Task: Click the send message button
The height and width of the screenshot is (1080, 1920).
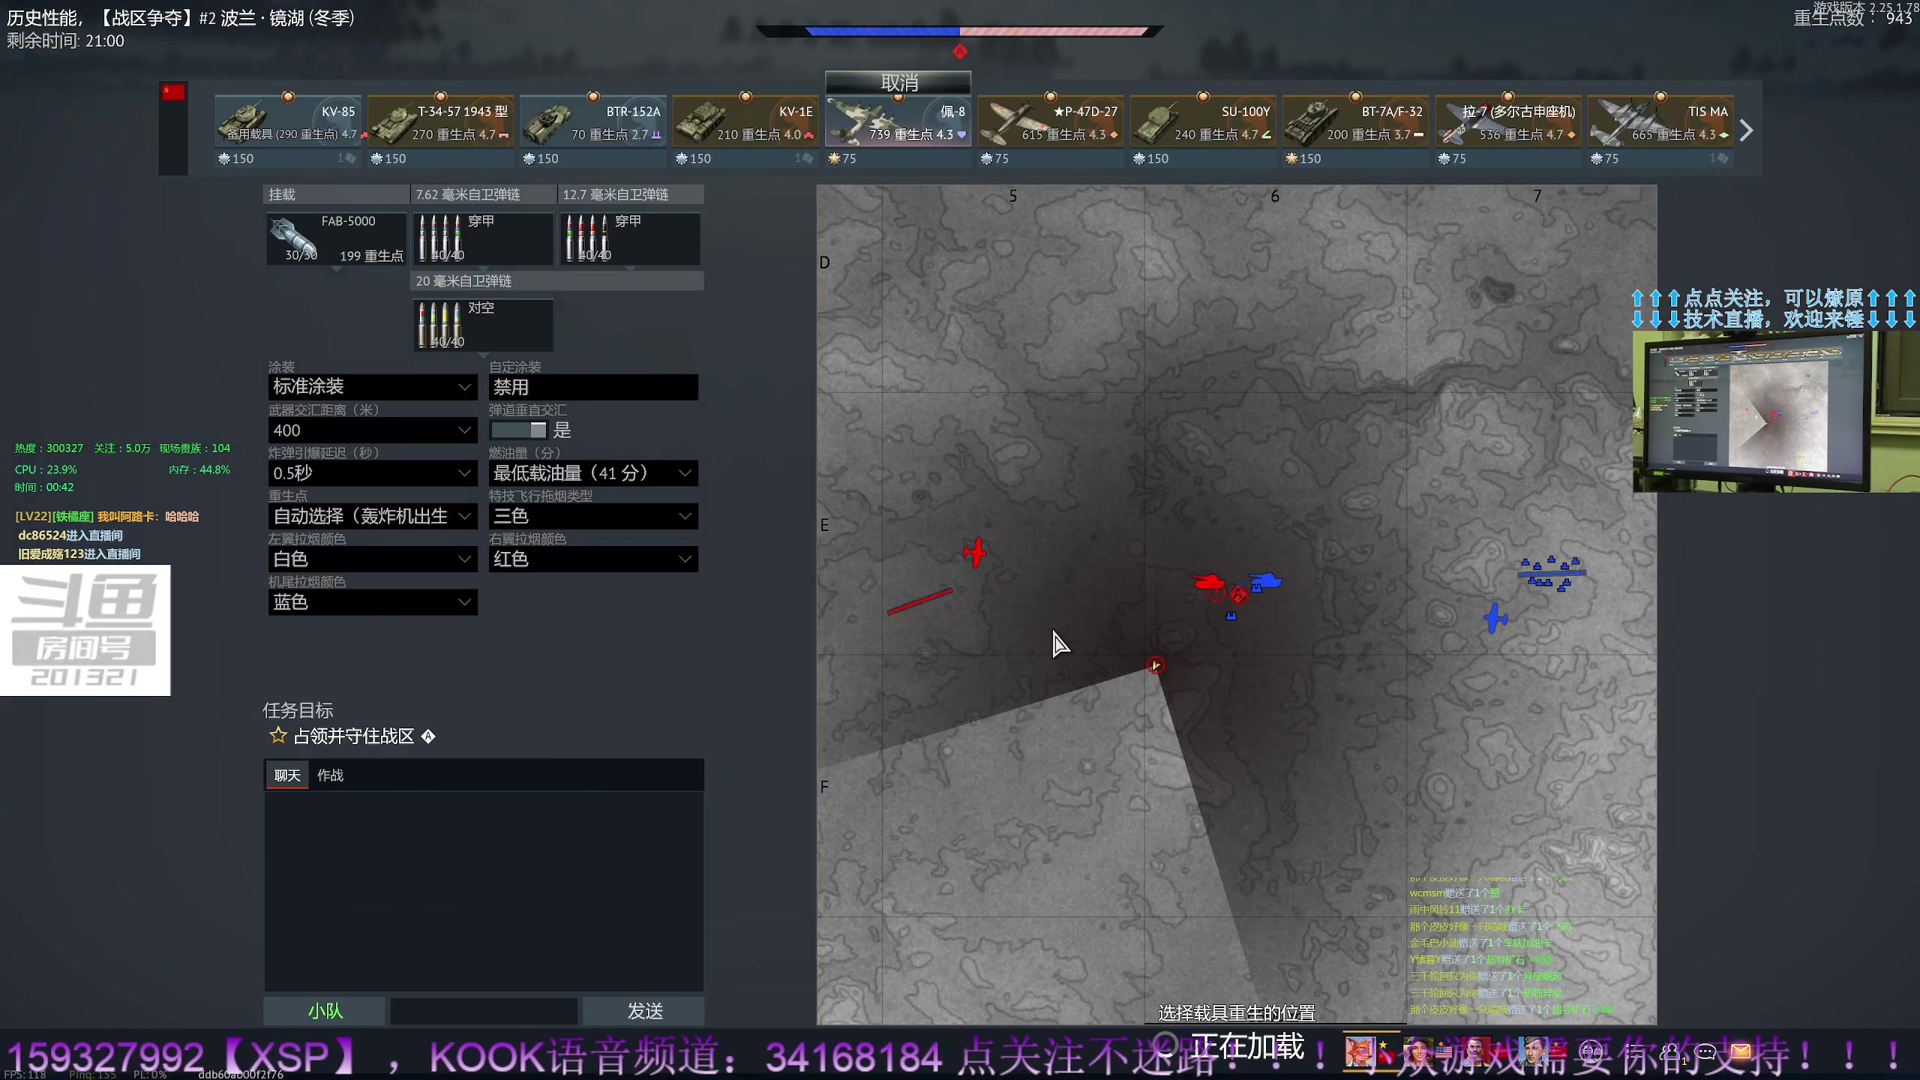Action: pyautogui.click(x=644, y=1011)
